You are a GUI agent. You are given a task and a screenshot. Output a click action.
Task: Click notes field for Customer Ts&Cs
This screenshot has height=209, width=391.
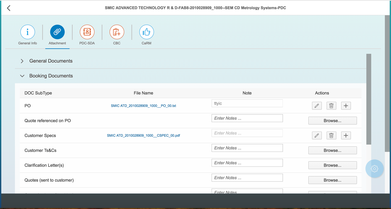coord(247,148)
